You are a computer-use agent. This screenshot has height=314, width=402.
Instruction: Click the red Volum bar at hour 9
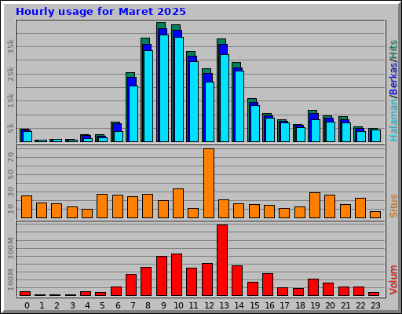(x=162, y=276)
